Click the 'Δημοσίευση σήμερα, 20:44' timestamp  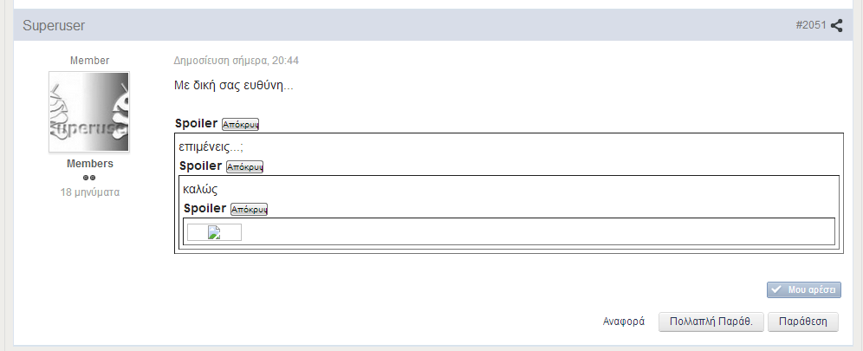point(237,61)
